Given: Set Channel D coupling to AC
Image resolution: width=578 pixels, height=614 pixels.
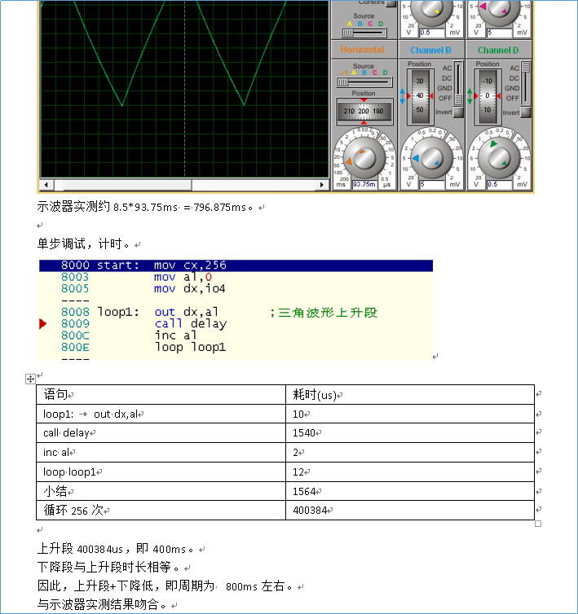Looking at the screenshot, I should tap(514, 68).
